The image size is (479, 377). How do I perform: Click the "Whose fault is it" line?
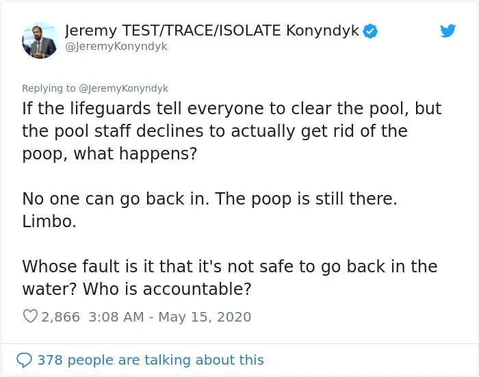point(230,266)
